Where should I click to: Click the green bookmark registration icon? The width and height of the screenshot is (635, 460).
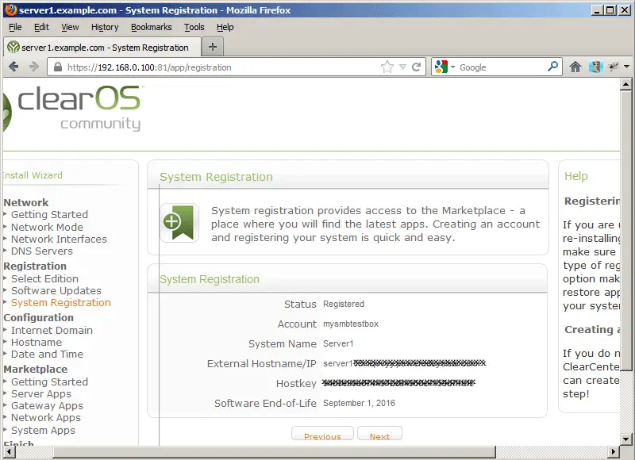click(179, 223)
